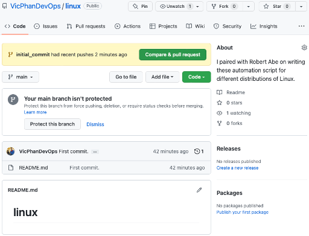
Task: Open the Projects tab
Action: [164, 27]
